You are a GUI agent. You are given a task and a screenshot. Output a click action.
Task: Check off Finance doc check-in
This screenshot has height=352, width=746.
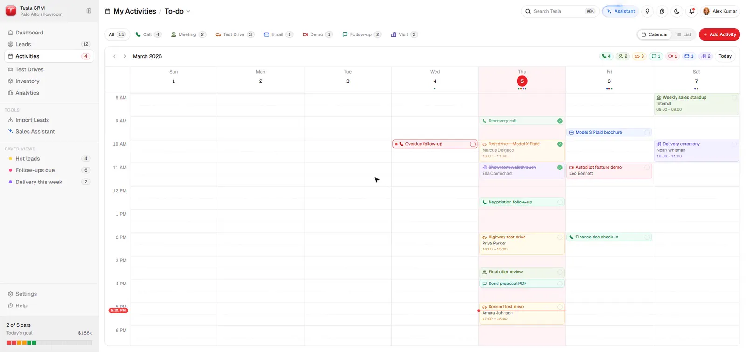coord(647,237)
